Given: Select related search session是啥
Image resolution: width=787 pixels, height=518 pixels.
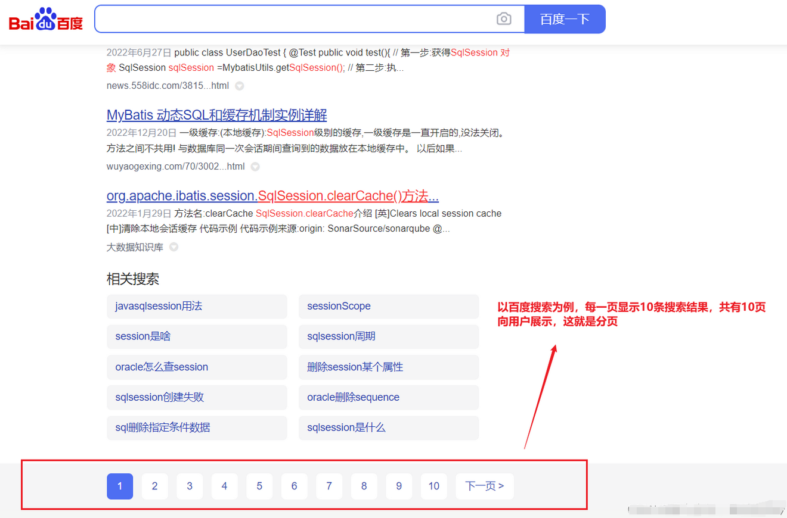Looking at the screenshot, I should click(x=197, y=336).
